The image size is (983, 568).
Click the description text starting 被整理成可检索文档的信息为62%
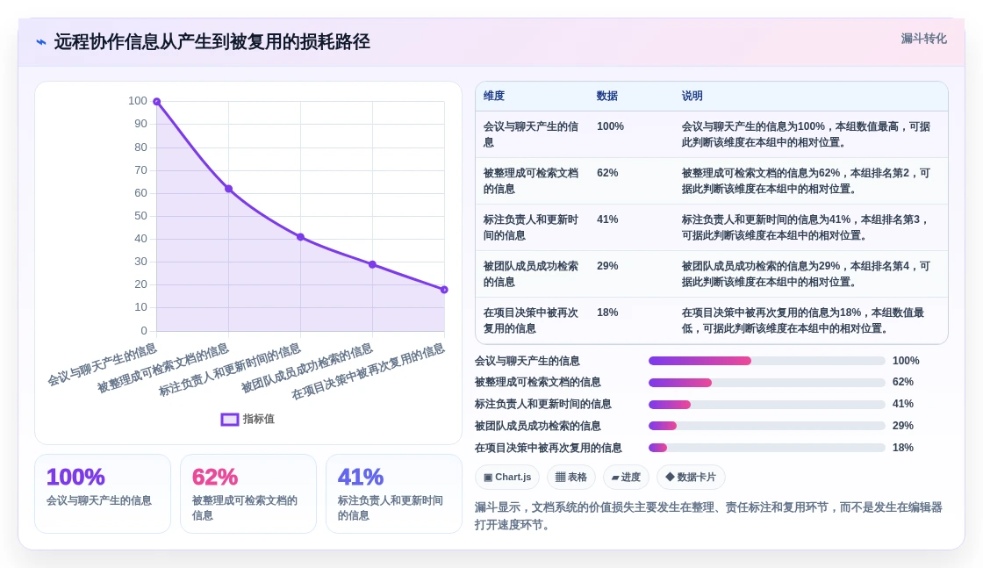coord(806,181)
